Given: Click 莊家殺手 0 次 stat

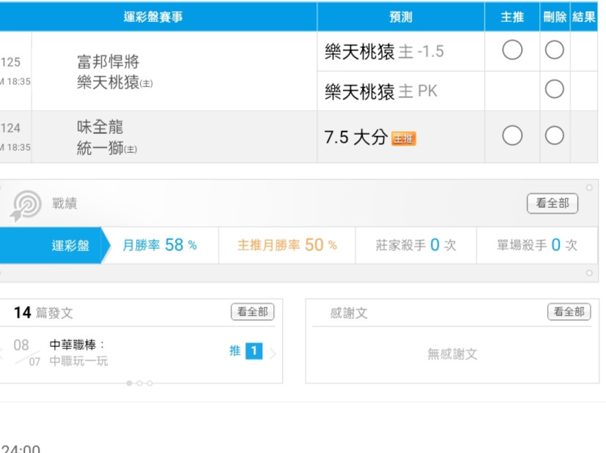Looking at the screenshot, I should pos(416,245).
